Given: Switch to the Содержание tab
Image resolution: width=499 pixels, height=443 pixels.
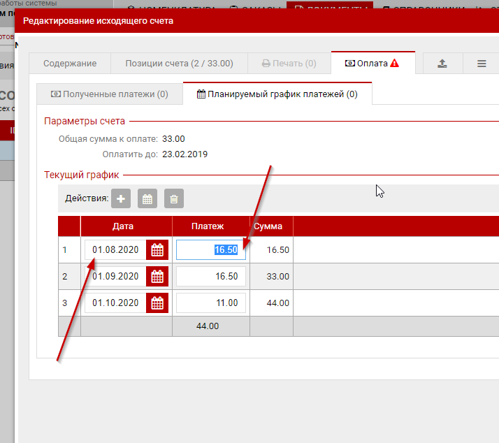Looking at the screenshot, I should (70, 64).
